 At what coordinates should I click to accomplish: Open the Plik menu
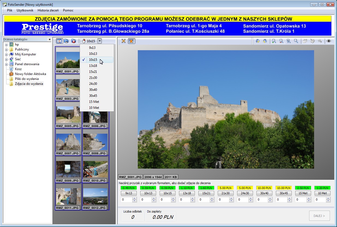[x=10, y=10]
